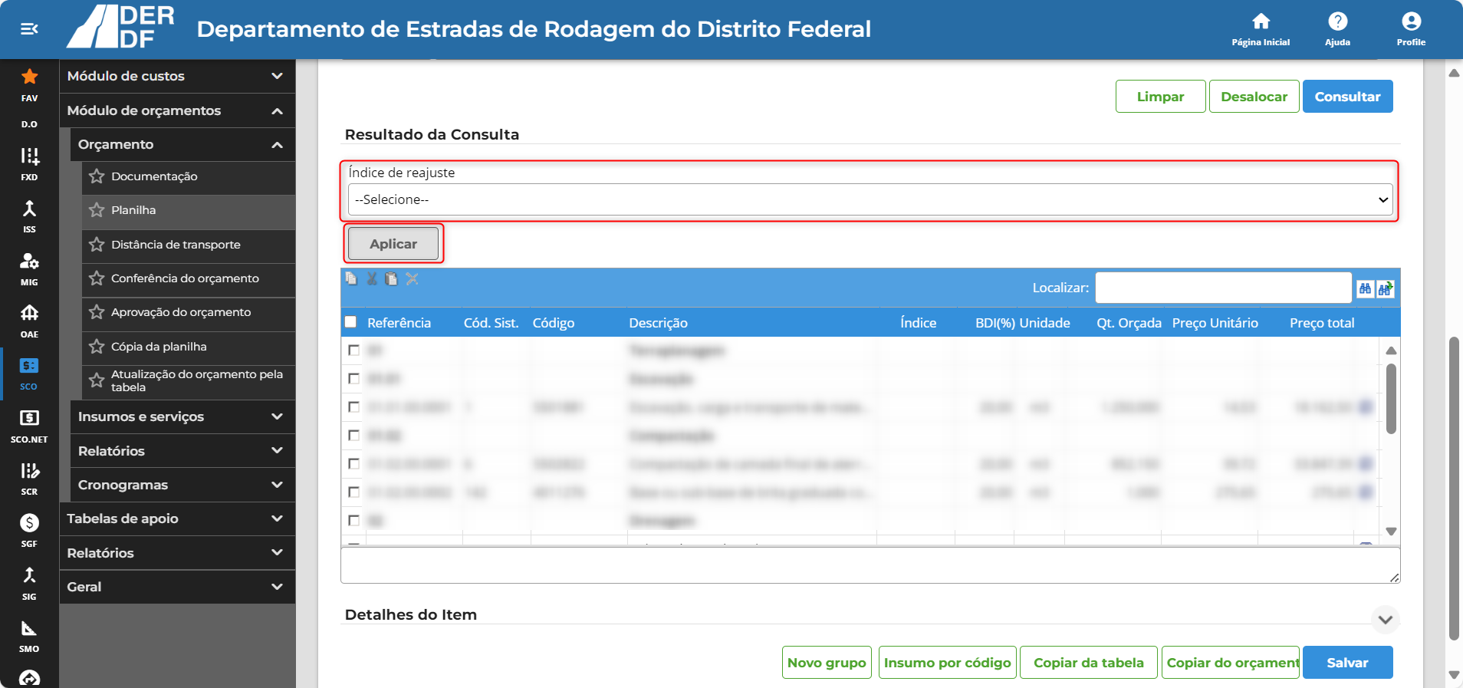
Task: Expand Módulo de custos
Action: tap(177, 76)
